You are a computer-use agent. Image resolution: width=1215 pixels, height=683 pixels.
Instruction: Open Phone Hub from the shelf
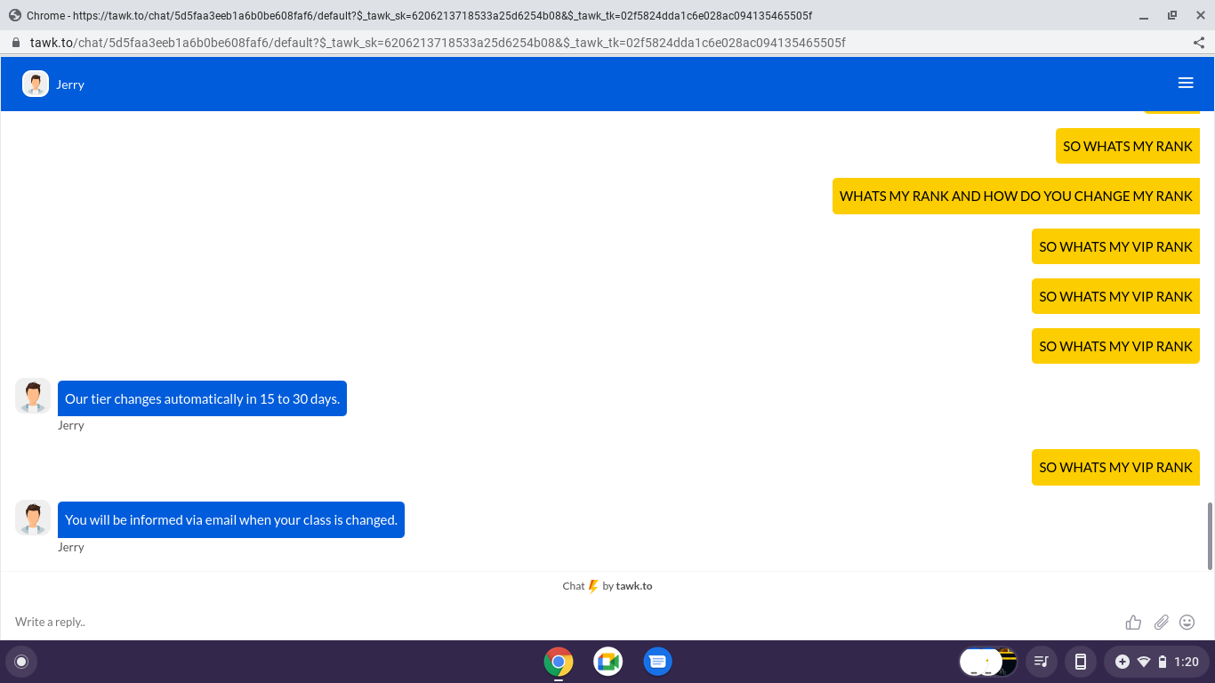[x=1081, y=662]
